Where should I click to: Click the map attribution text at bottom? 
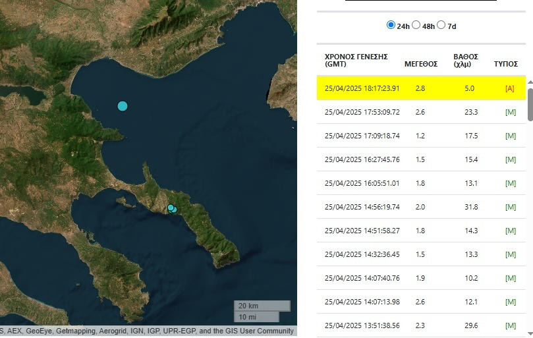click(147, 331)
